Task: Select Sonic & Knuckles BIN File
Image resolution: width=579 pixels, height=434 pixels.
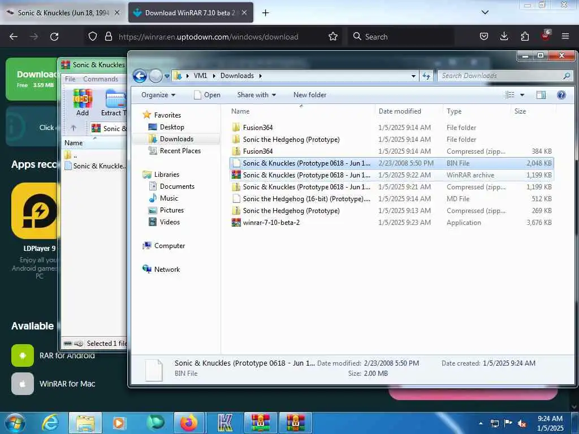Action: [x=391, y=163]
